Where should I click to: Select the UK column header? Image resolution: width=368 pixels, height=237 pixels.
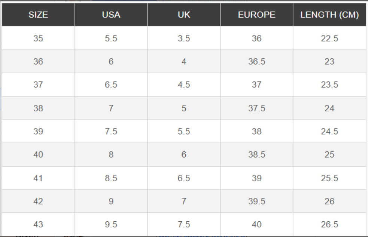pyautogui.click(x=184, y=15)
